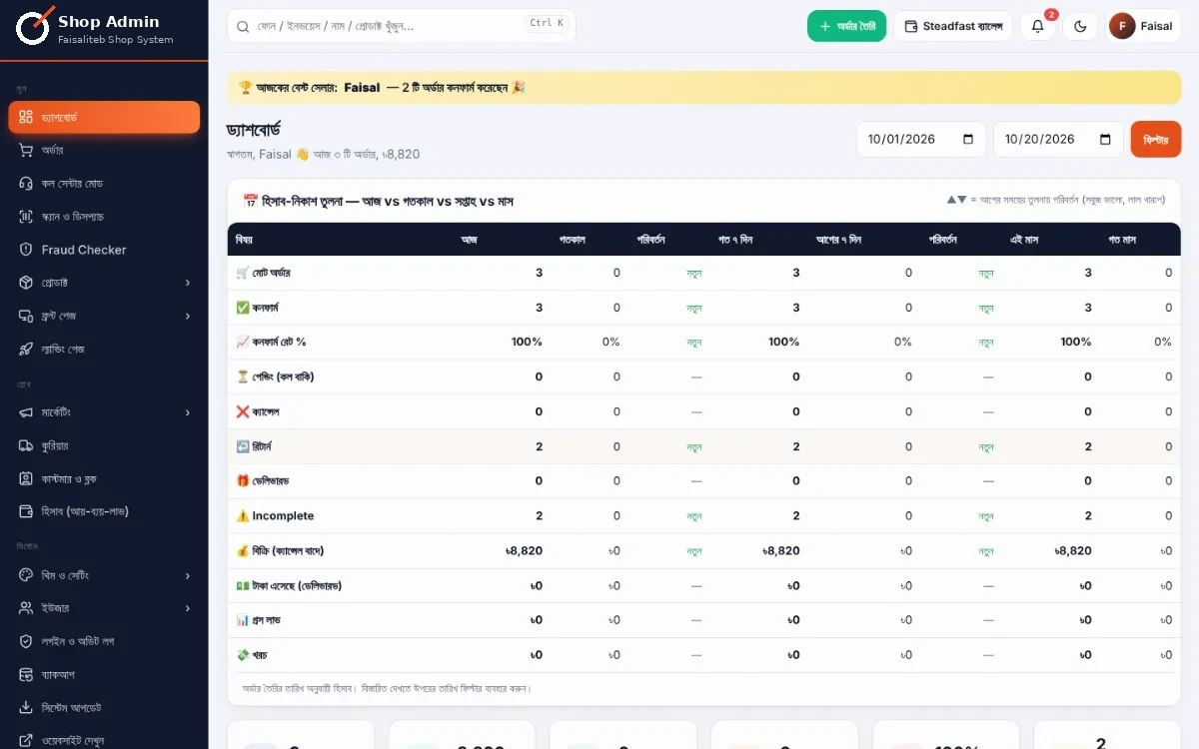The width and height of the screenshot is (1199, 749).
Task: Select the পেন্ডিং (কল বাকি) row label
Action: 275,376
